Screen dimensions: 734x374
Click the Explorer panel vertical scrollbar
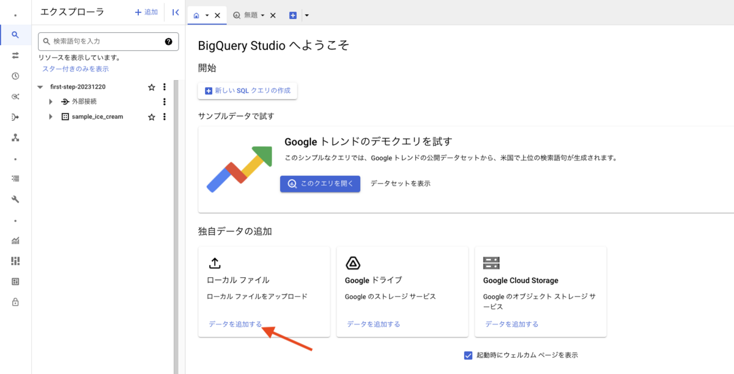(x=176, y=226)
